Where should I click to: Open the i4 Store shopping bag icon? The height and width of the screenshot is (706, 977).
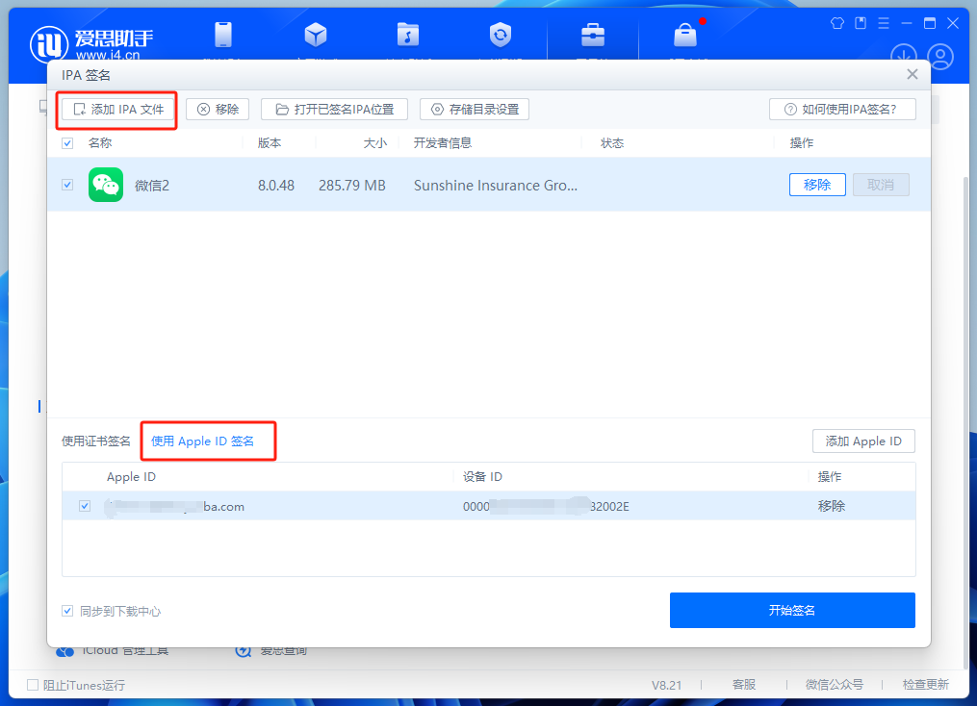click(684, 35)
